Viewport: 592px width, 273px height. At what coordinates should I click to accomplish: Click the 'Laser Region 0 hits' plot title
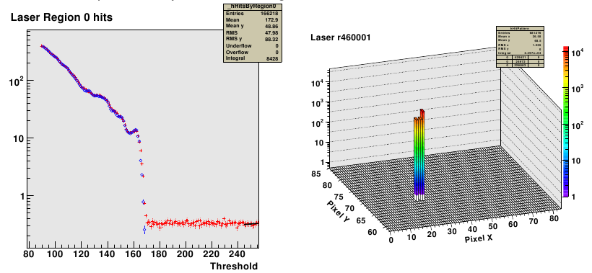[x=61, y=17]
